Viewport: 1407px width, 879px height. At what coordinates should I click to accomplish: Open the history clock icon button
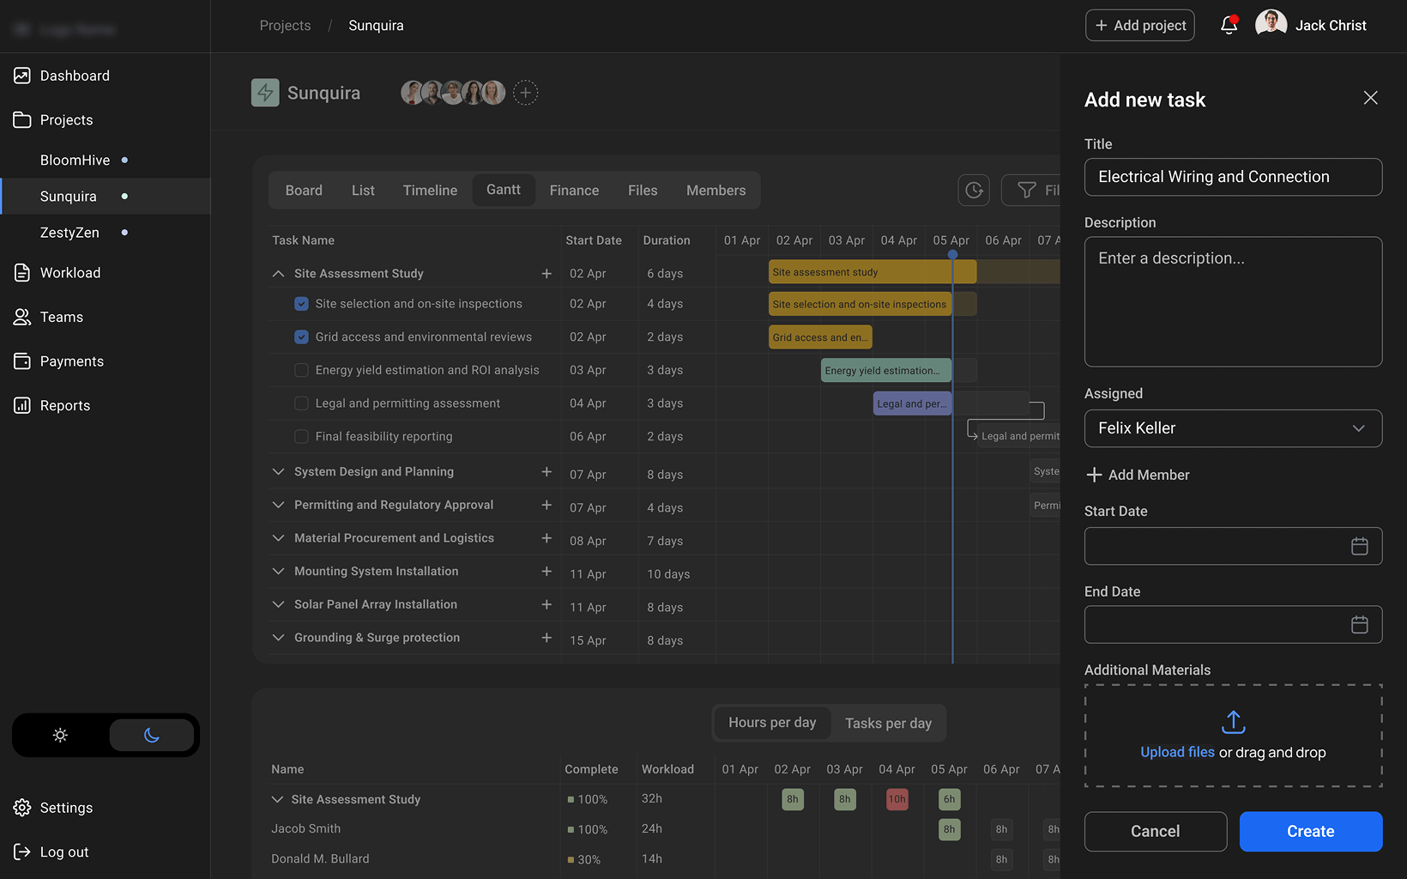point(974,190)
